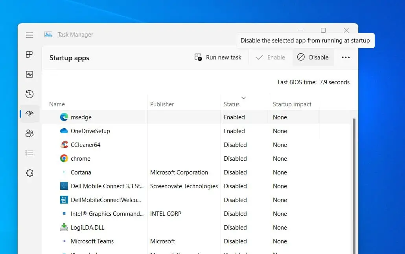405x254 pixels.
Task: Click the Microsoft Edge icon beside msedge
Action: coord(64,117)
